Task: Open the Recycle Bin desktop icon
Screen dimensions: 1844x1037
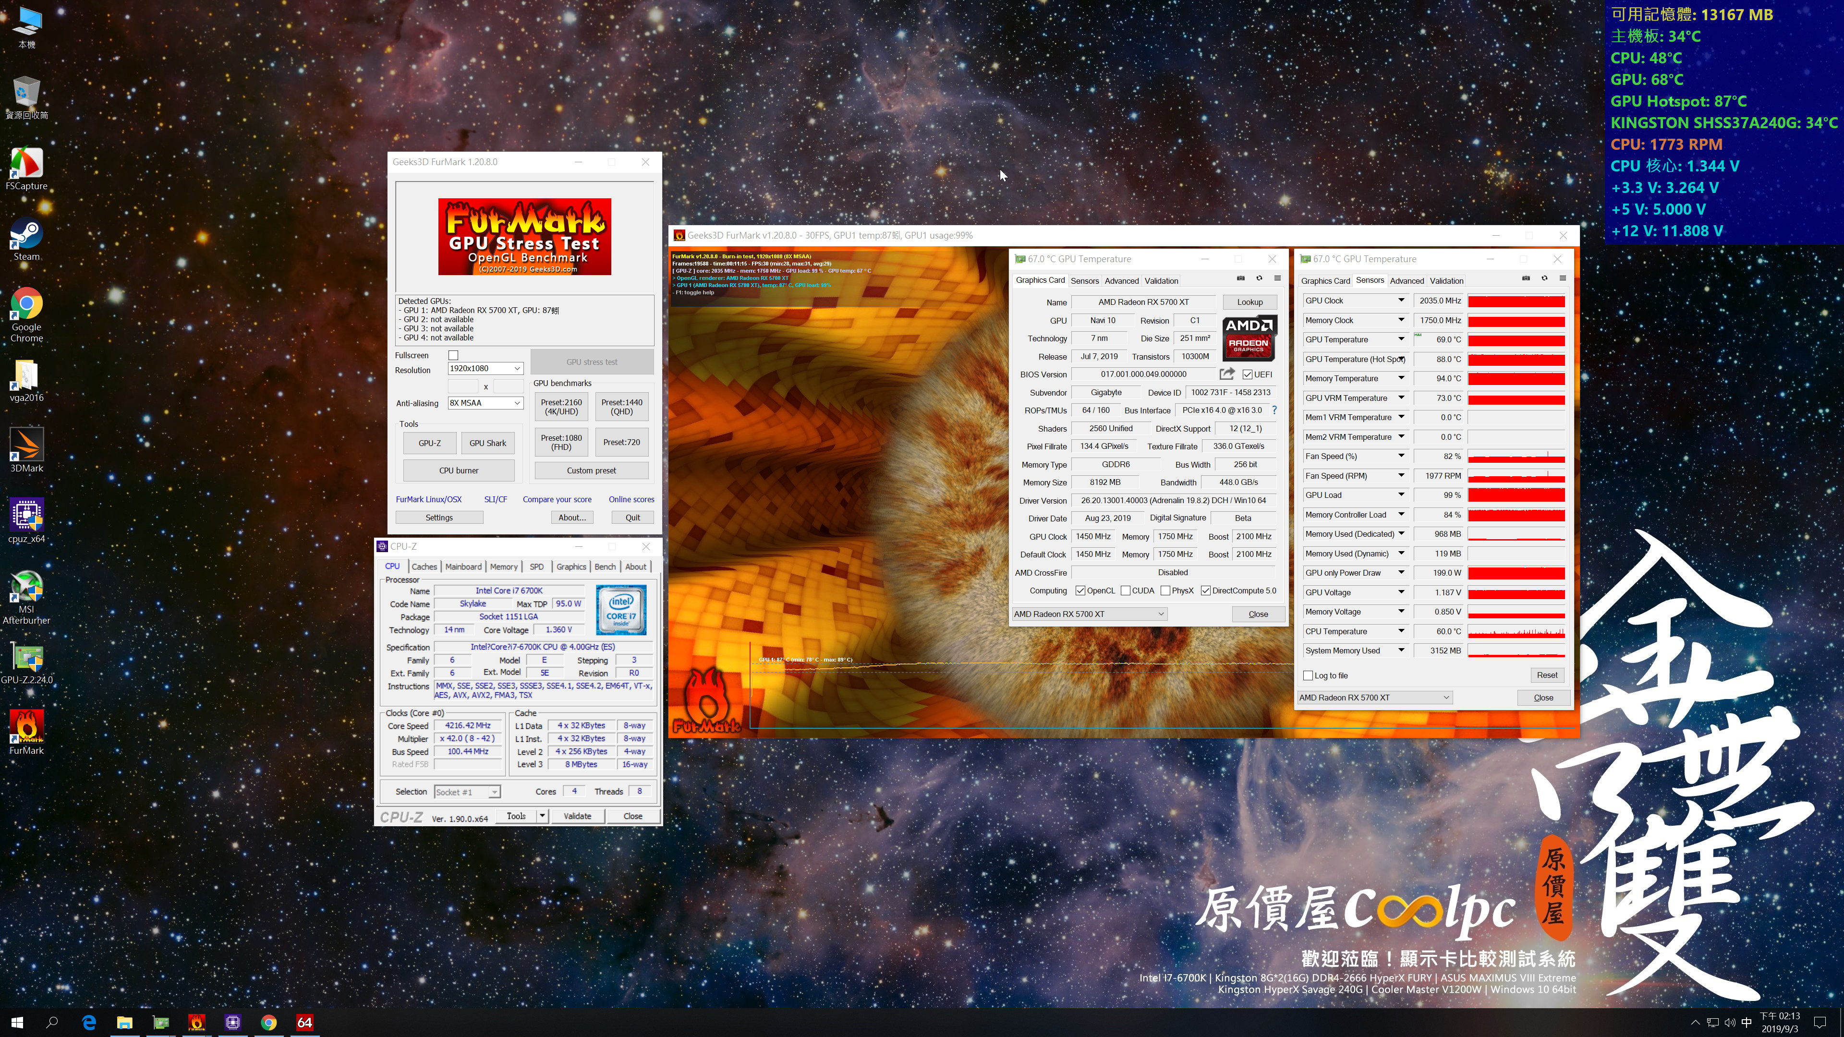Action: point(26,98)
